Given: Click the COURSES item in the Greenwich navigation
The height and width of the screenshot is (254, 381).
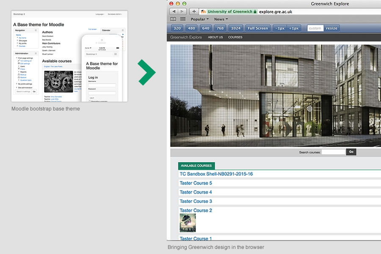Looking at the screenshot, I should 235,37.
